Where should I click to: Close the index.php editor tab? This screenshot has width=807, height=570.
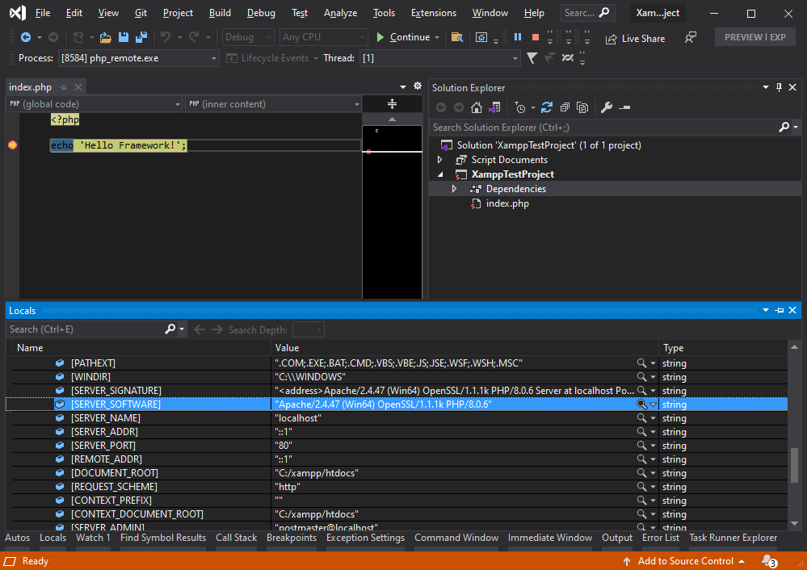pos(78,87)
